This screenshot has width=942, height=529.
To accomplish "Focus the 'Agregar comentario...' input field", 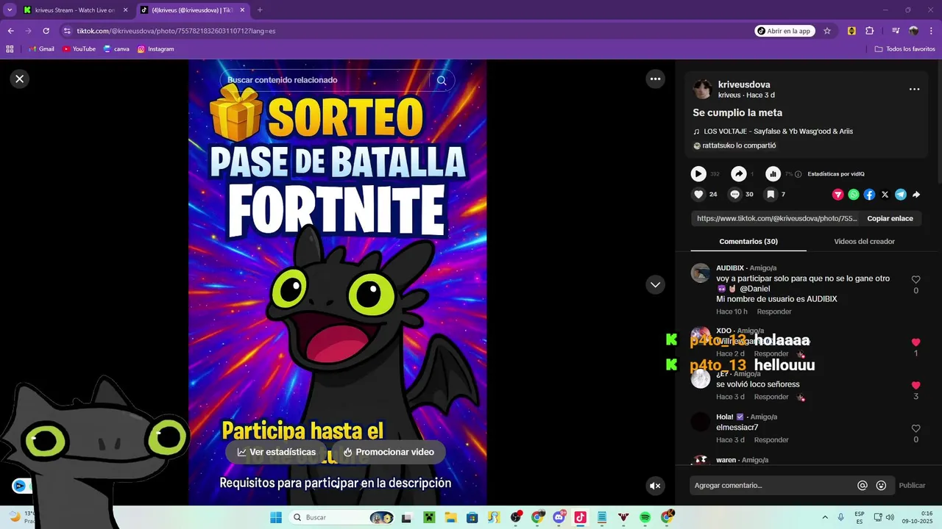I will (773, 486).
